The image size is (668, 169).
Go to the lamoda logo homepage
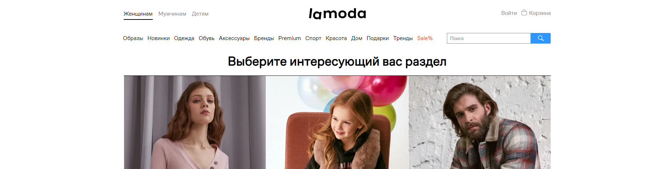pos(337,13)
